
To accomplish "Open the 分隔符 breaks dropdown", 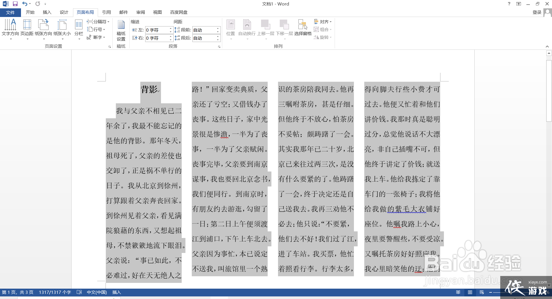I will (98, 22).
